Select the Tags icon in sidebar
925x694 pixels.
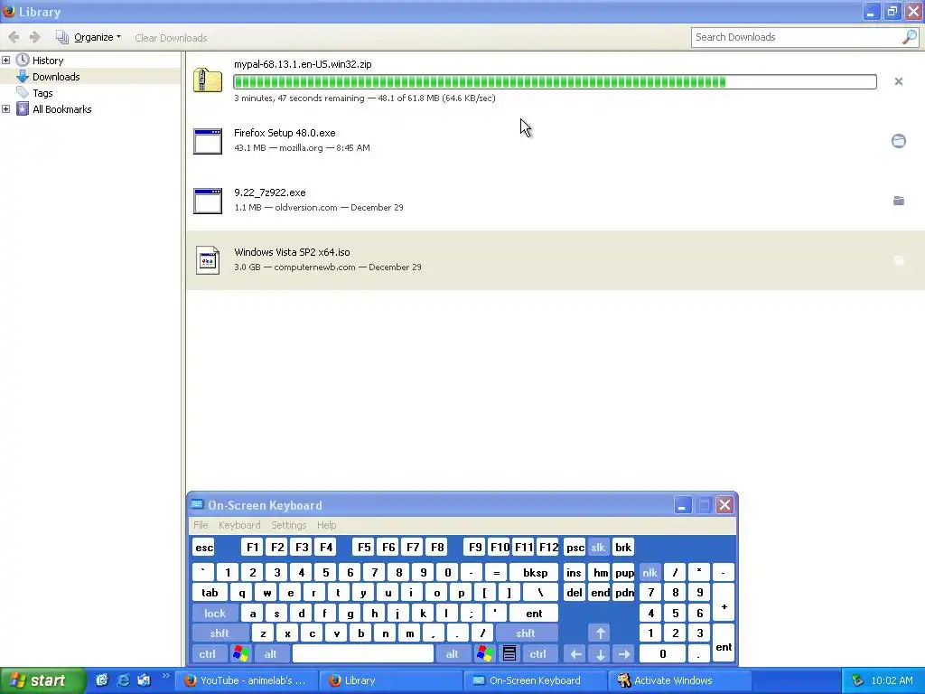[23, 93]
